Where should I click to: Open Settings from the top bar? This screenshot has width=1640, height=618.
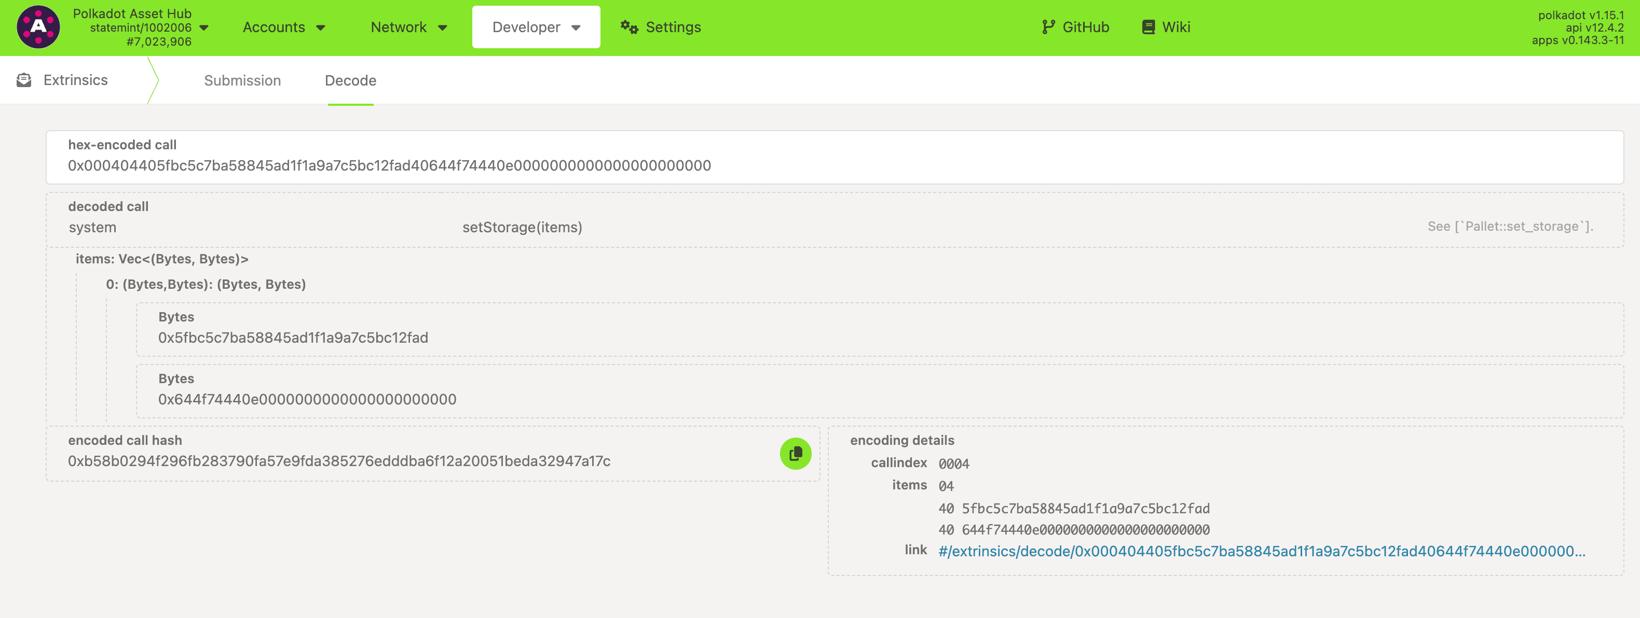pos(660,27)
